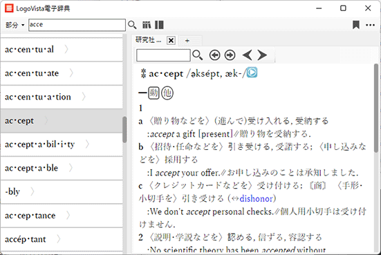Click the main search magnifier icon
Image resolution: width=381 pixels, height=255 pixels.
point(132,25)
